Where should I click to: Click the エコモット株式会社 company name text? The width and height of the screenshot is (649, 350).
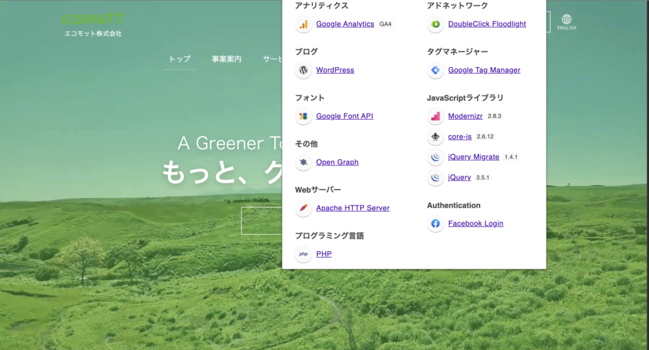[x=93, y=34]
